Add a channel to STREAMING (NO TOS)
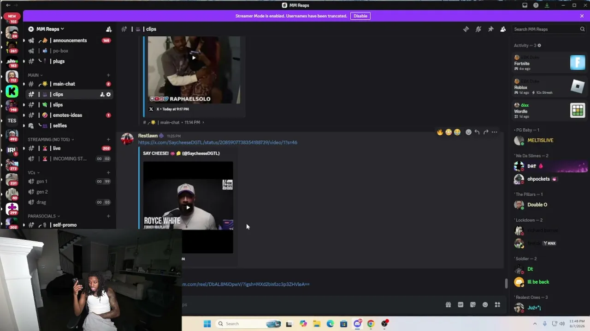This screenshot has width=590, height=331. 108,139
